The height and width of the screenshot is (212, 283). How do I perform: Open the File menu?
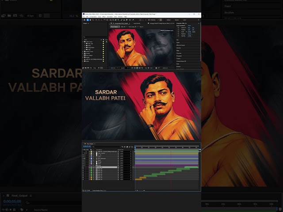tap(84, 17)
